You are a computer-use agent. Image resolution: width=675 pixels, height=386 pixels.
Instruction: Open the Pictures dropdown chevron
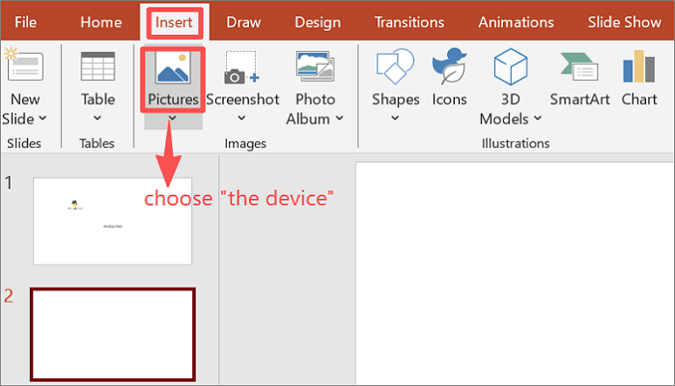point(172,119)
